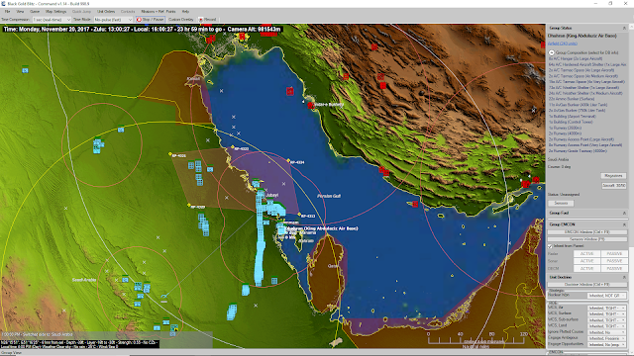The height and width of the screenshot is (356, 634).
Task: Select the blue friendly unit at far west
Action: [25, 69]
